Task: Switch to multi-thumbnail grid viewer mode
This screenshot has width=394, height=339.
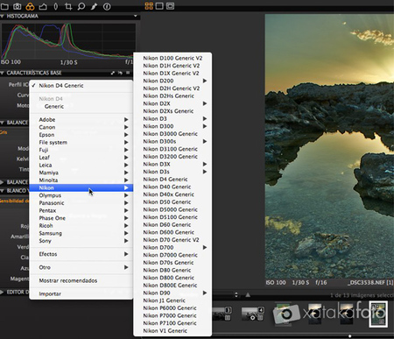Action: (149, 6)
